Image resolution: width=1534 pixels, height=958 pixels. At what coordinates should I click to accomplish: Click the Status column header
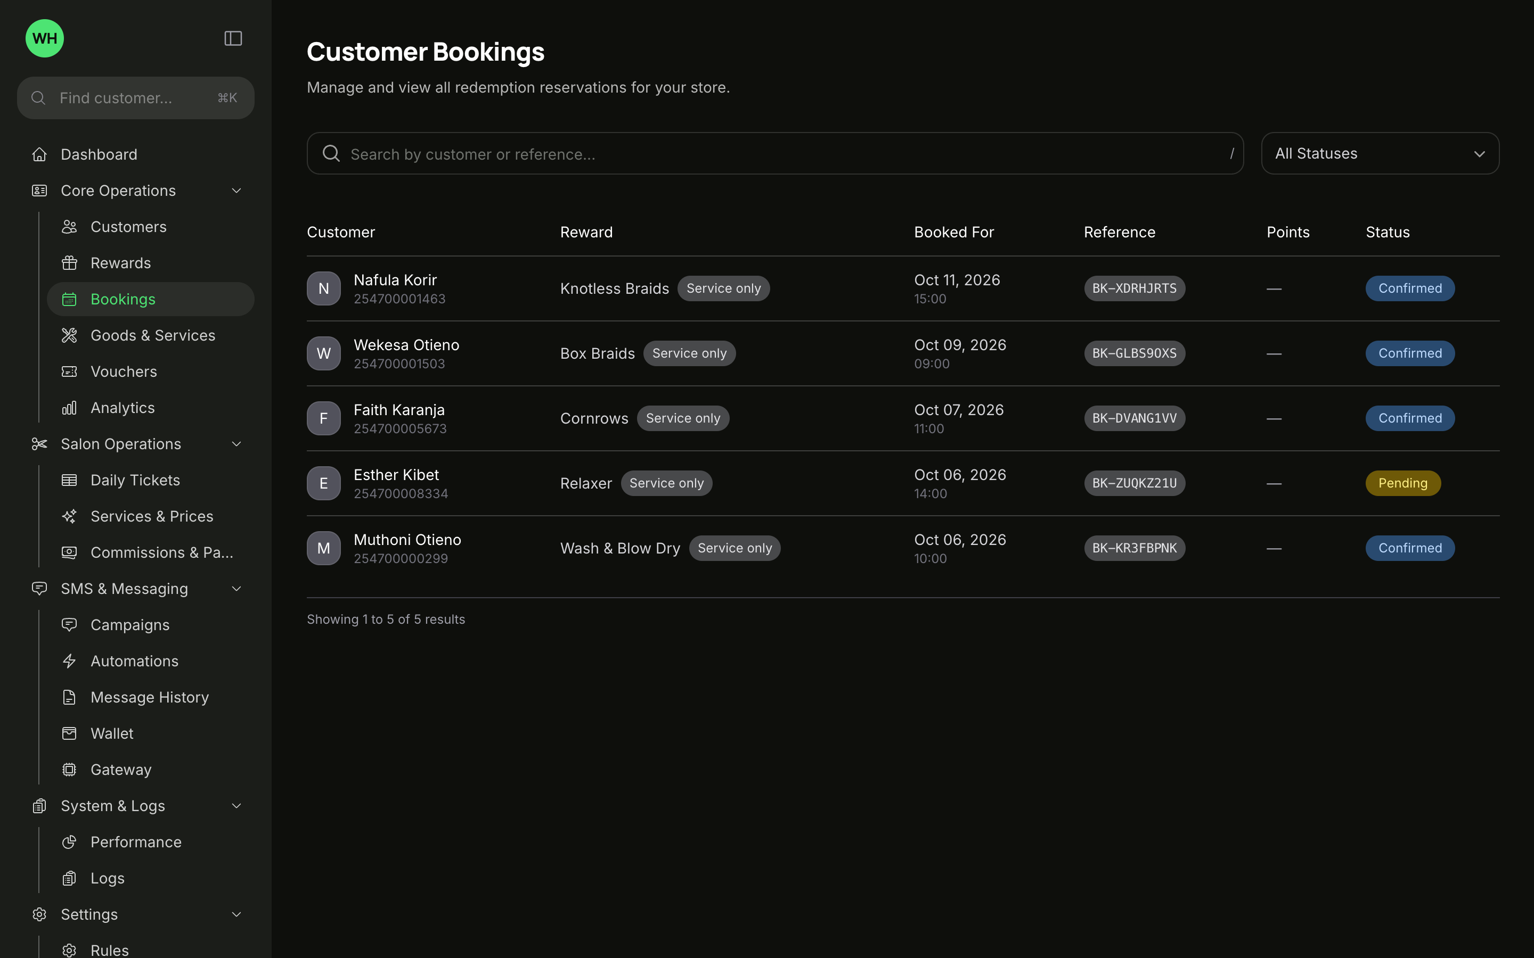pos(1388,232)
